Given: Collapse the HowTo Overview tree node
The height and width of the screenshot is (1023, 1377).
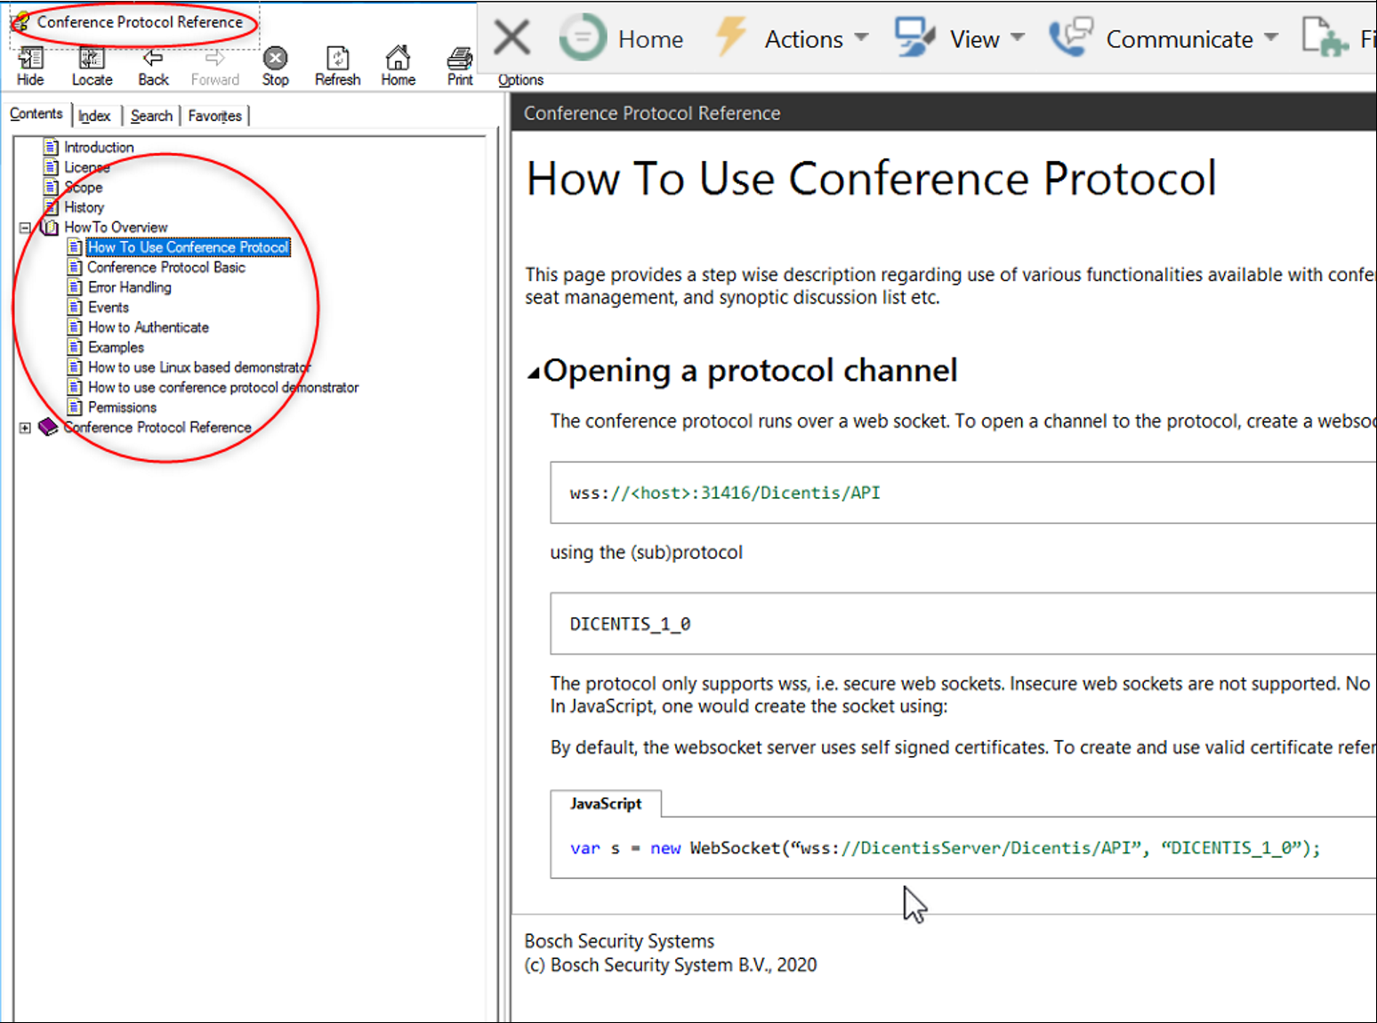Looking at the screenshot, I should 26,228.
